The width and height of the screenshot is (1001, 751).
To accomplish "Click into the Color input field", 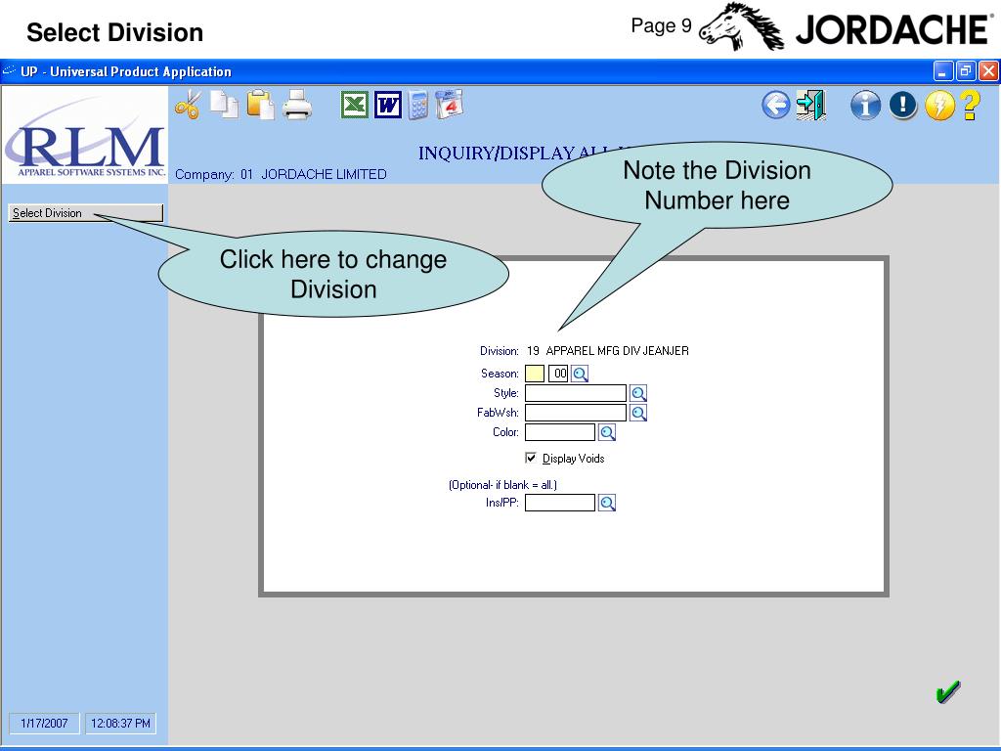I will coord(560,432).
